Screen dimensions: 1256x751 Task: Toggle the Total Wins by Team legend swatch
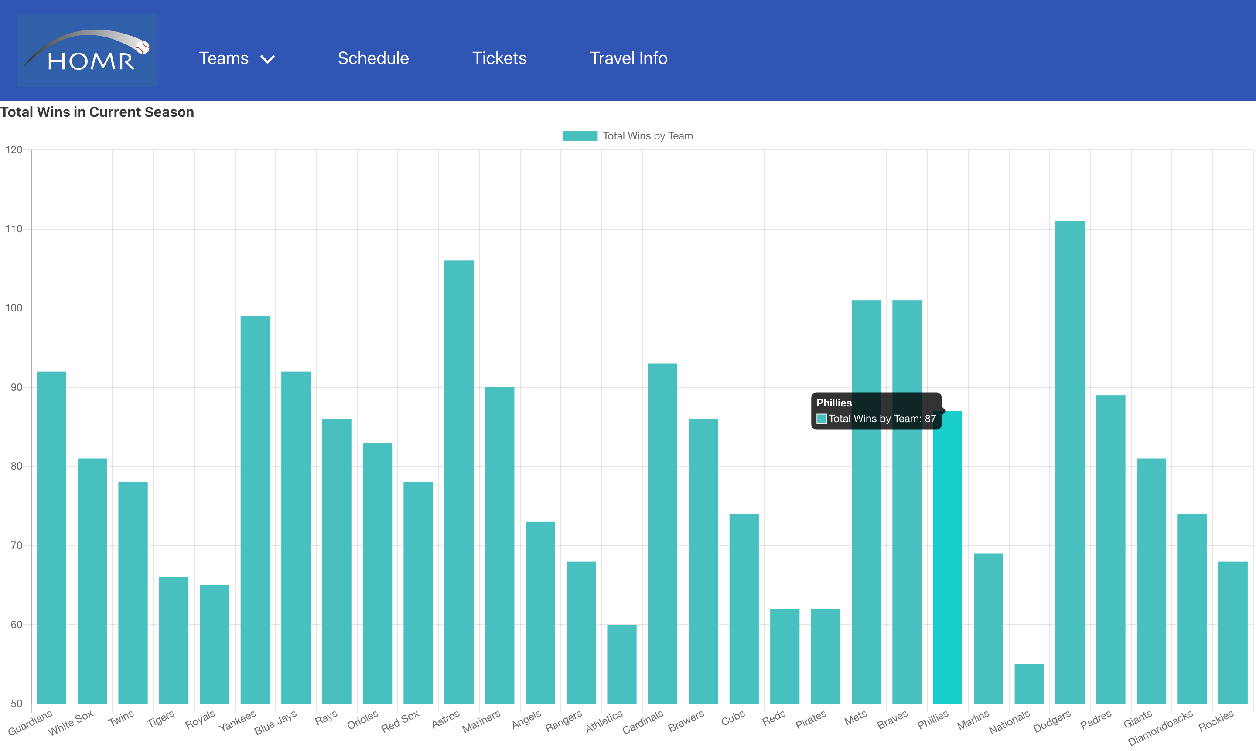click(580, 135)
